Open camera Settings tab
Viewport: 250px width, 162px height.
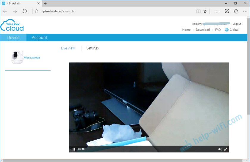pos(92,48)
